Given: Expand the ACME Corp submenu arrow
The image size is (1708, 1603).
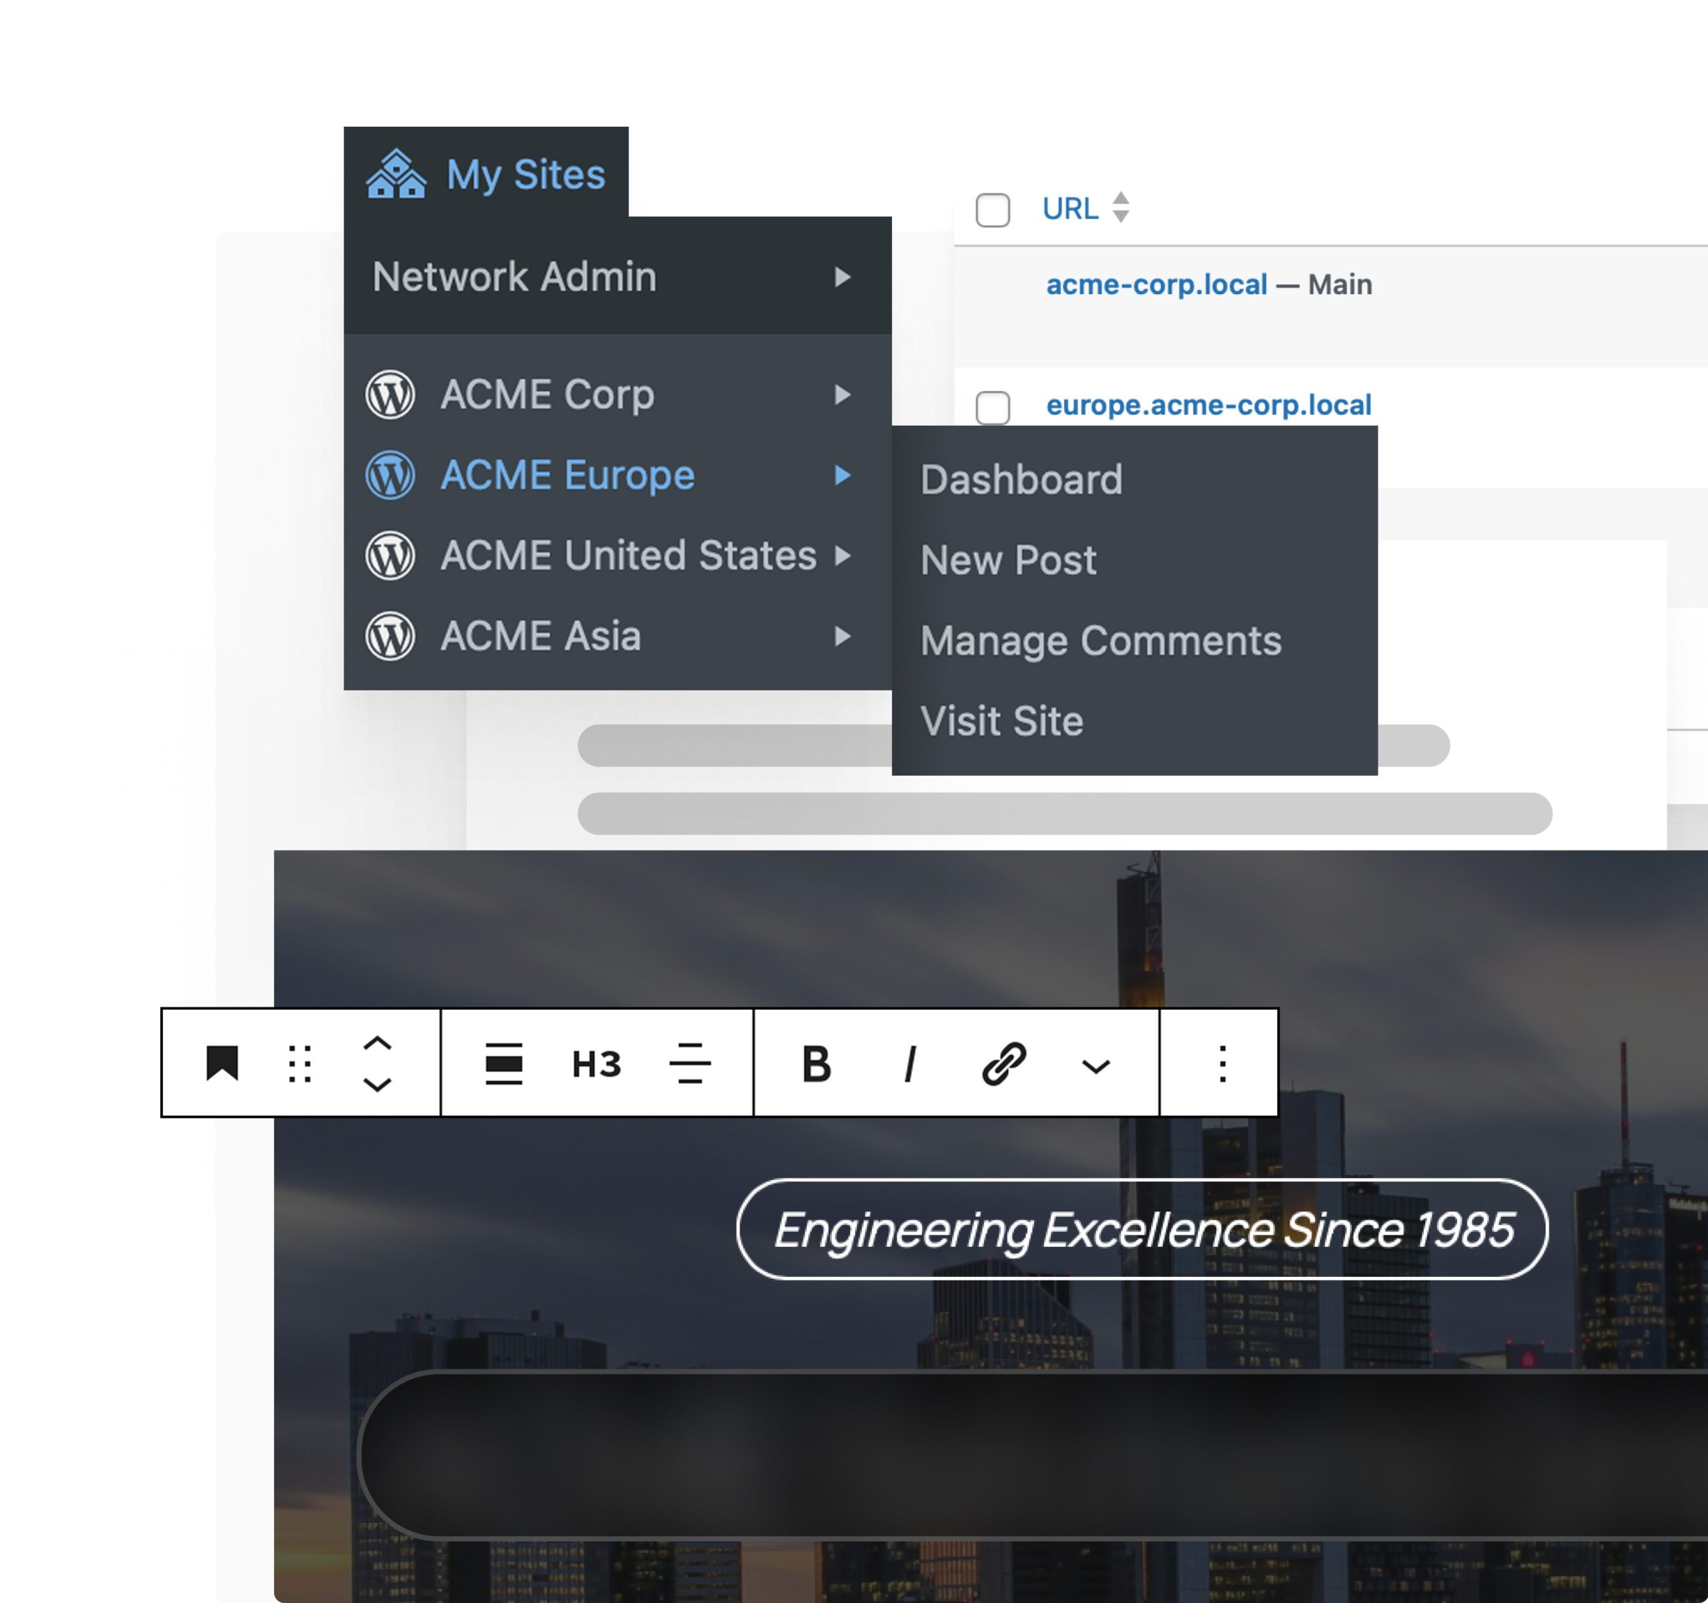Looking at the screenshot, I should pos(843,394).
